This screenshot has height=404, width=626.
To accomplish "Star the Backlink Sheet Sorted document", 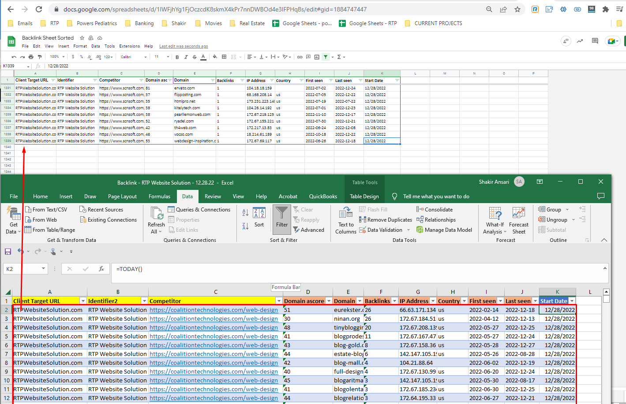I will click(x=82, y=38).
